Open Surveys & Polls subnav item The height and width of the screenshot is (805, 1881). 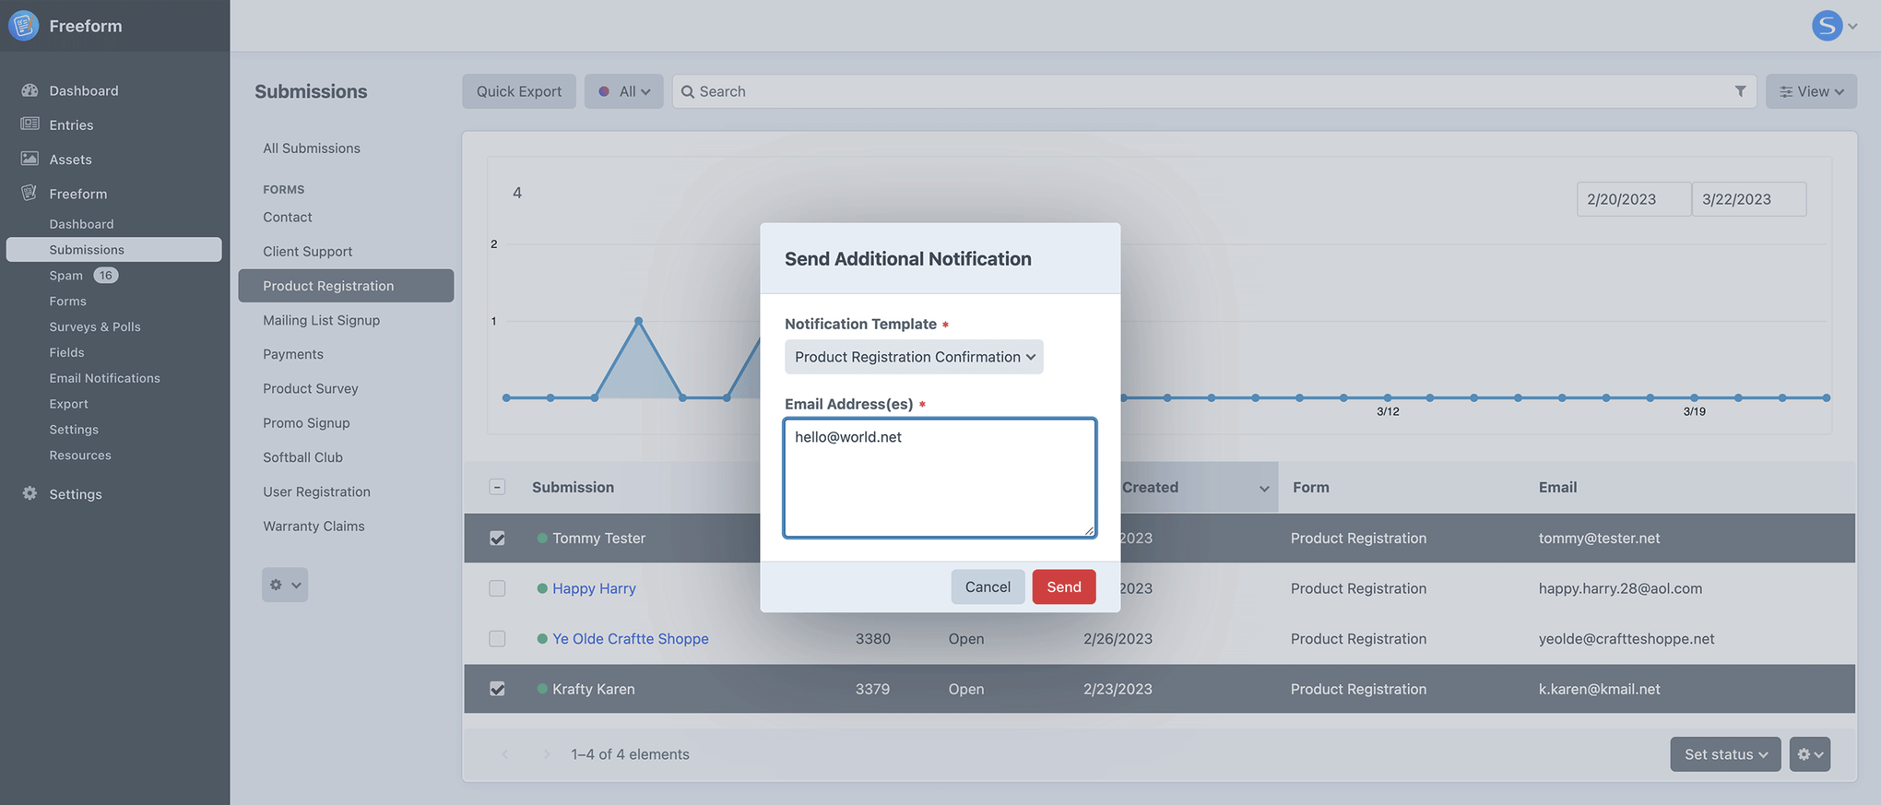click(95, 327)
